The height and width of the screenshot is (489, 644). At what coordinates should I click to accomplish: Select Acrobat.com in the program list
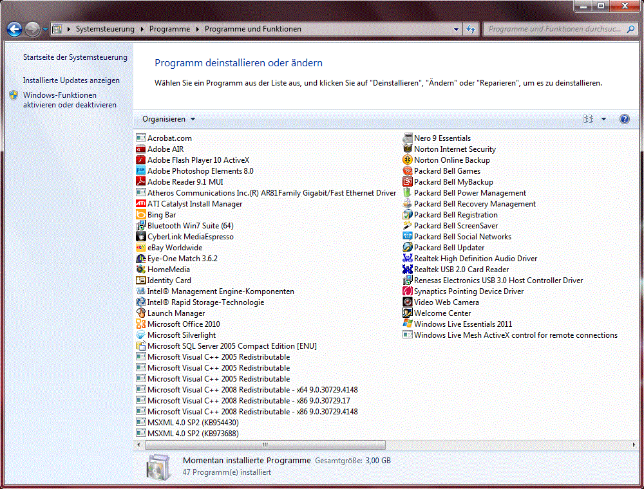(164, 138)
